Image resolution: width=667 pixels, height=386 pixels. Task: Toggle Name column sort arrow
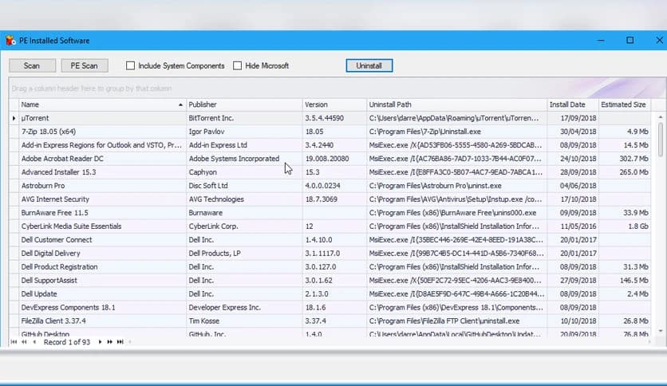180,104
